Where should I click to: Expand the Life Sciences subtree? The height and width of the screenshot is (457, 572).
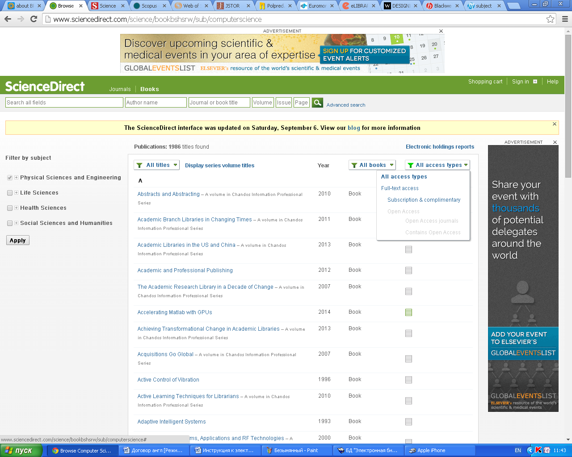(x=17, y=193)
